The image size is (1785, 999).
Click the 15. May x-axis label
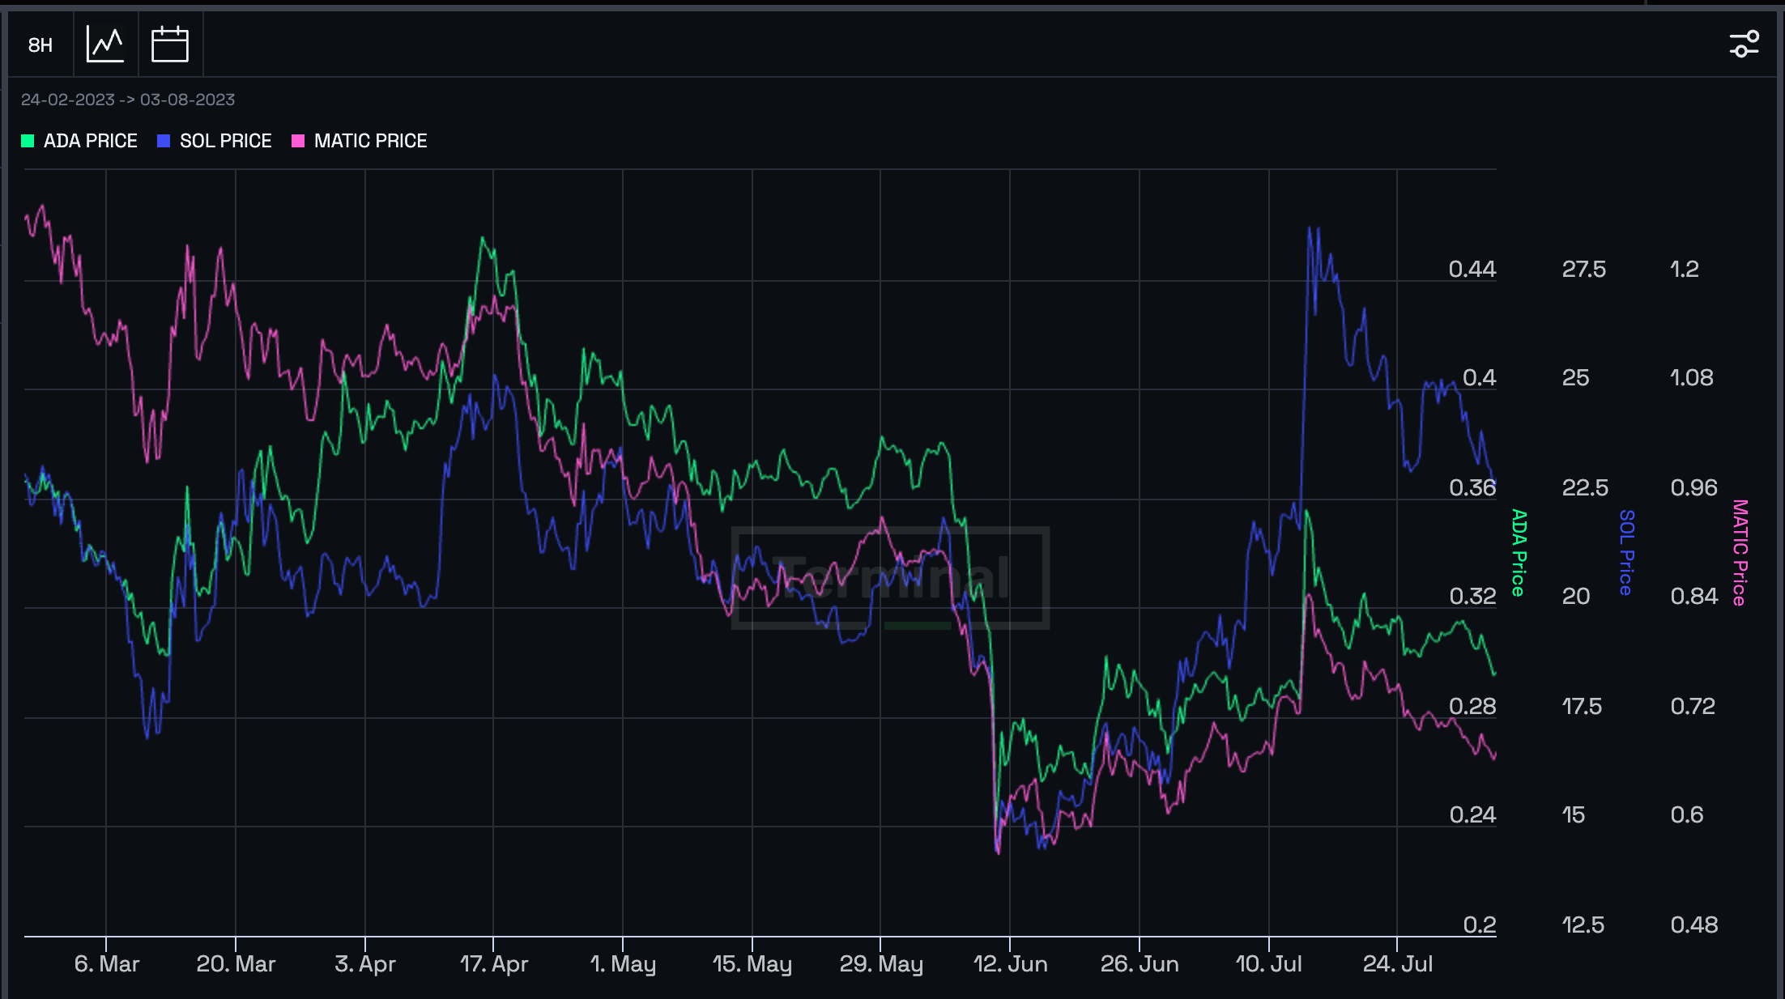point(752,964)
